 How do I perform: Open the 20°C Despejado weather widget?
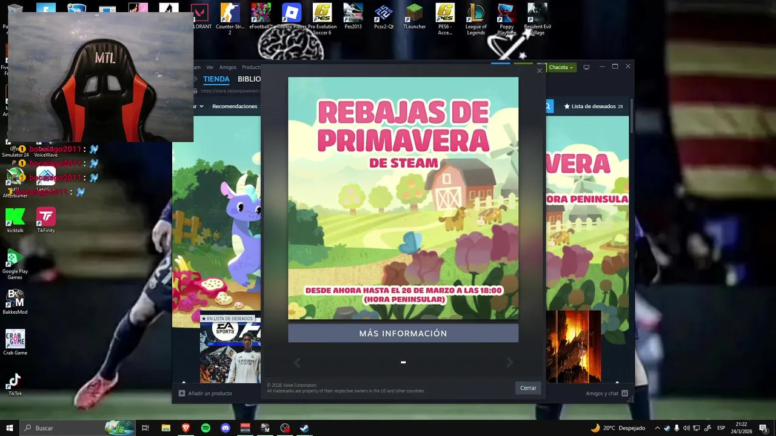[618, 428]
